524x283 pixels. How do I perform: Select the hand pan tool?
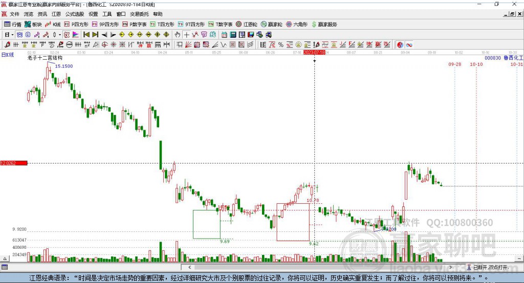[x=178, y=35]
